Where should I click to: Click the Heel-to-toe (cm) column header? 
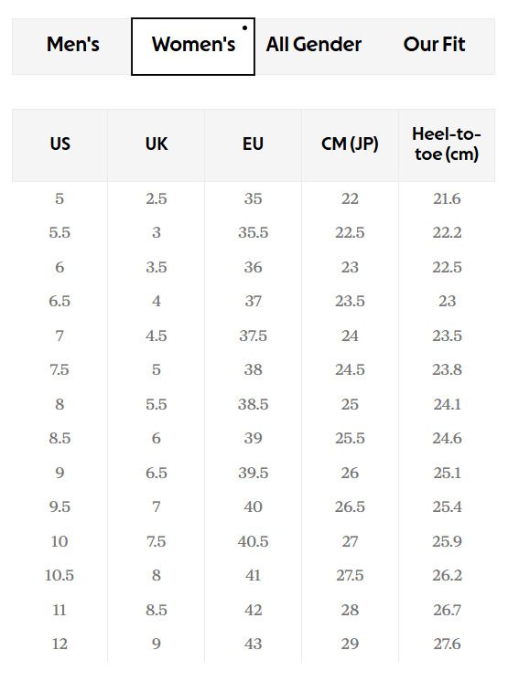(x=447, y=145)
